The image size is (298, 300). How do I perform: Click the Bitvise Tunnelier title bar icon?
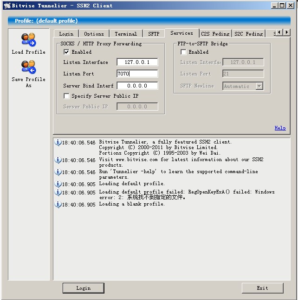pos(7,6)
